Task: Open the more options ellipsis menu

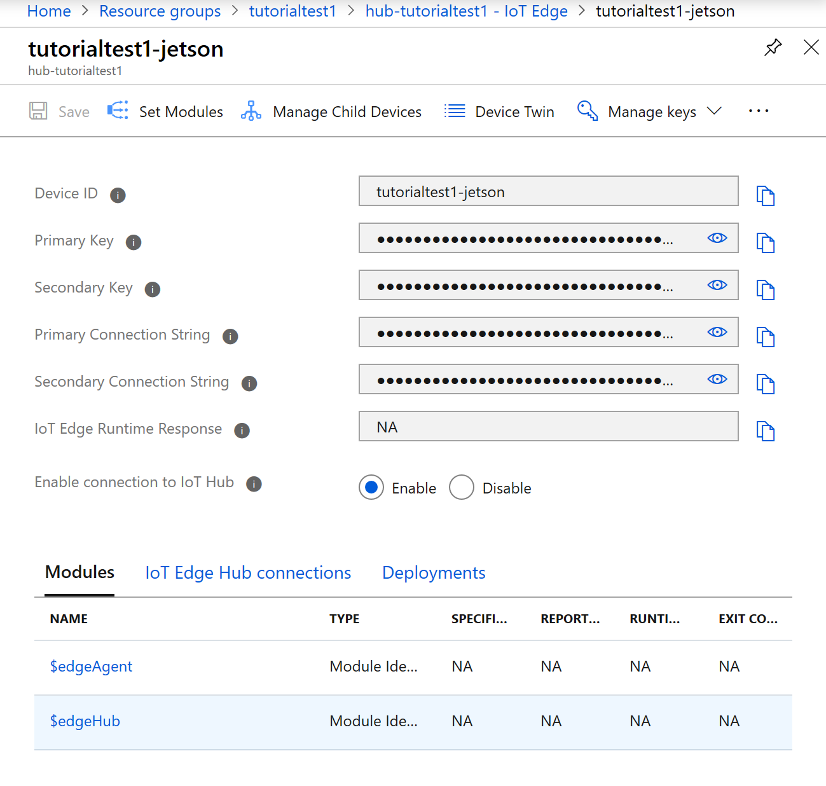Action: point(759,111)
